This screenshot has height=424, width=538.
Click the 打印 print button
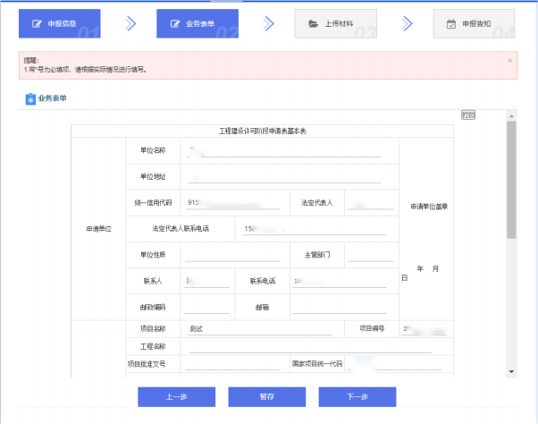[x=468, y=115]
